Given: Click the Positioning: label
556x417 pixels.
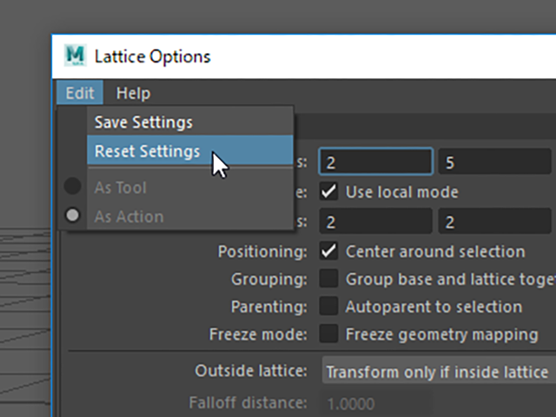Looking at the screenshot, I should pos(262,251).
